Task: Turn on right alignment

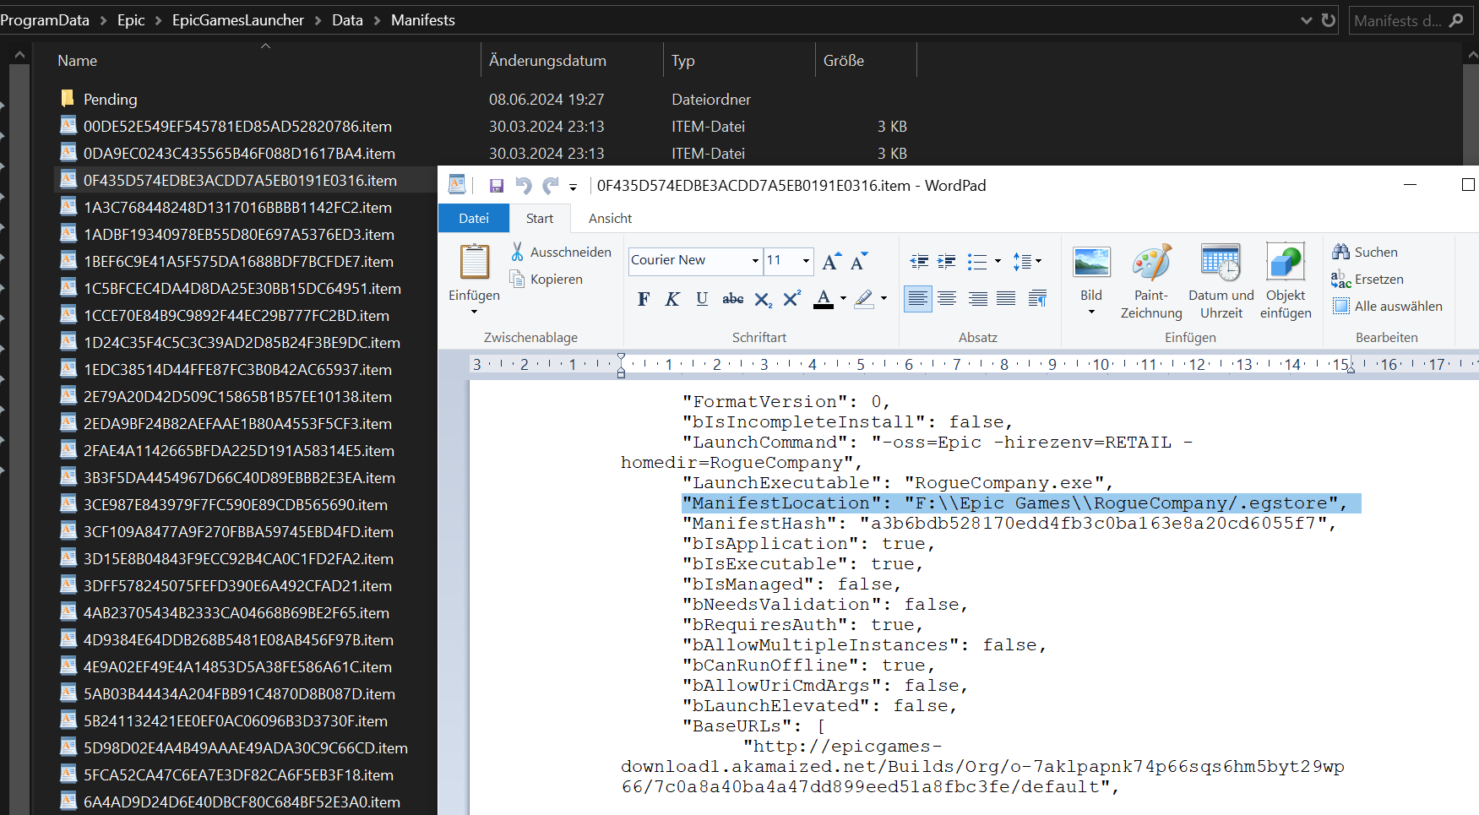Action: point(978,298)
